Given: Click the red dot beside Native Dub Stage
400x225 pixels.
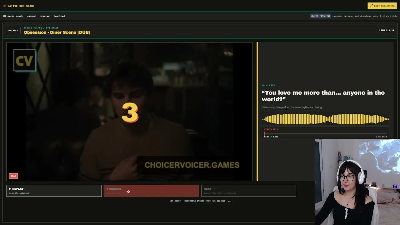Looking at the screenshot, I should [x=4, y=6].
